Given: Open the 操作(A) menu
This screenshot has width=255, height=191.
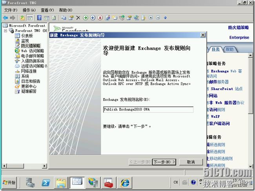Looking at the screenshot, I should (29, 10).
